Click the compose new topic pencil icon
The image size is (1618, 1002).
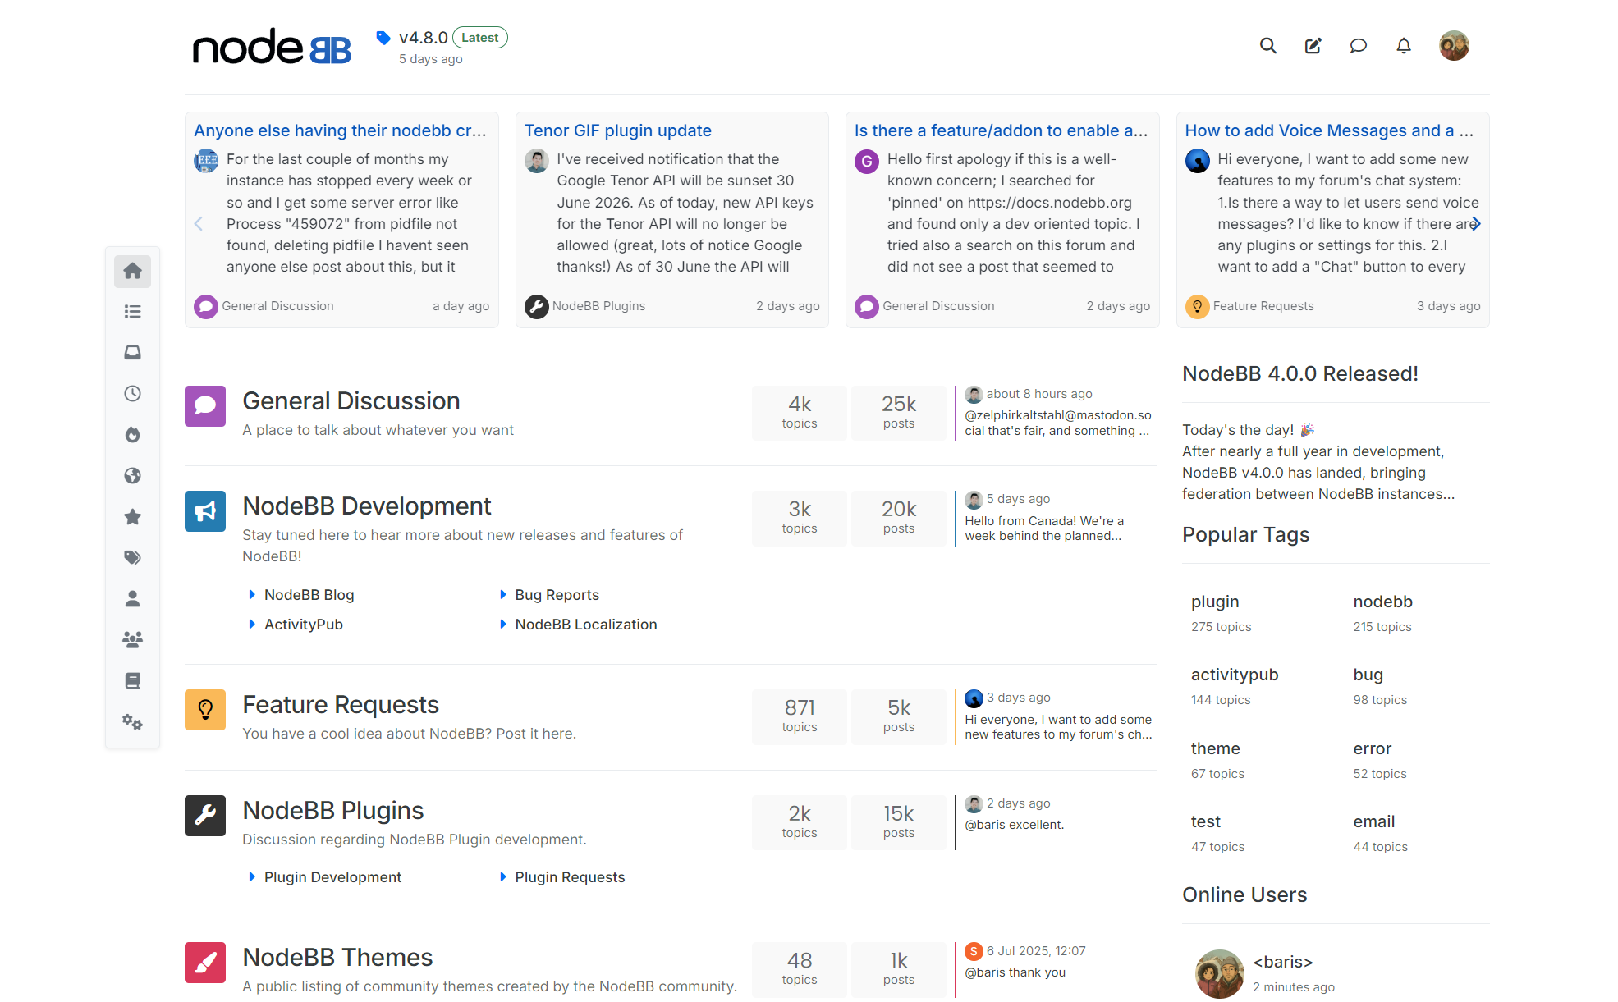click(x=1313, y=46)
